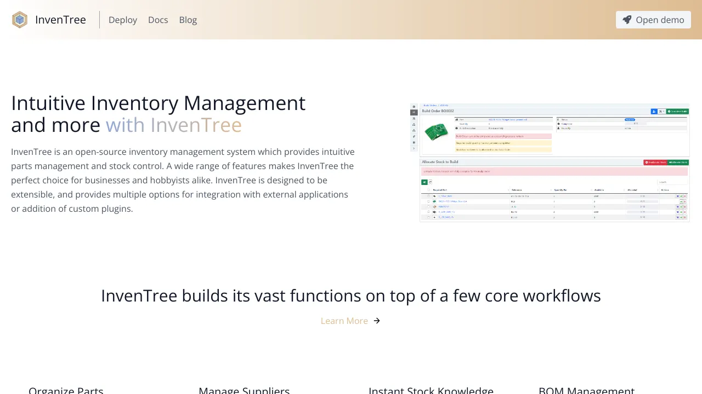Viewport: 702px width, 394px height.
Task: Open the tools dropdown in Build Order header
Action: (x=661, y=111)
